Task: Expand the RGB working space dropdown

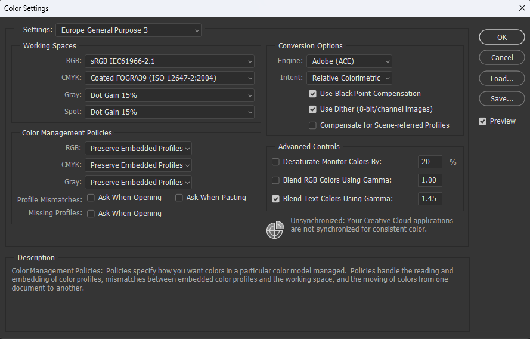Action: click(169, 61)
